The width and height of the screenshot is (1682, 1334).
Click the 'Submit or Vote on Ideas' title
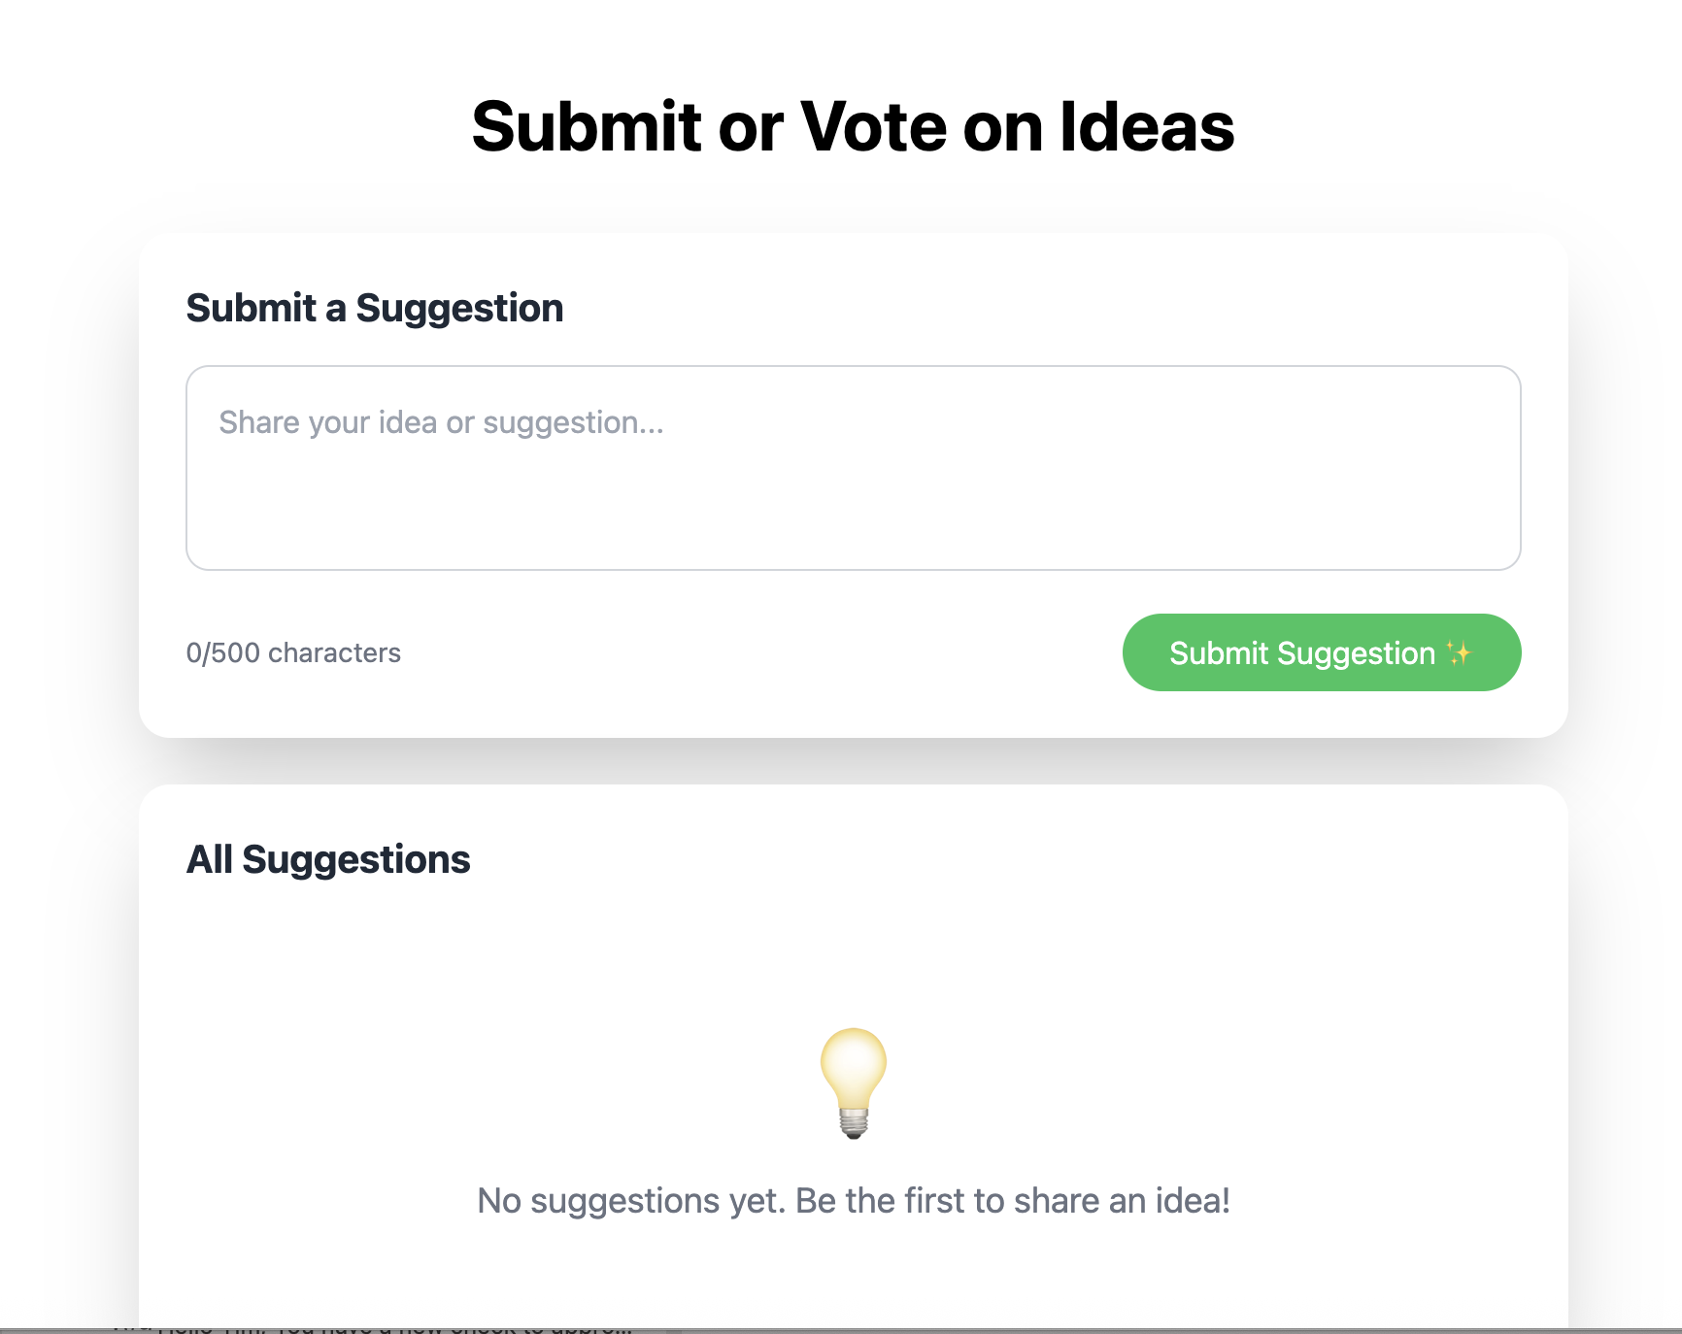(853, 127)
